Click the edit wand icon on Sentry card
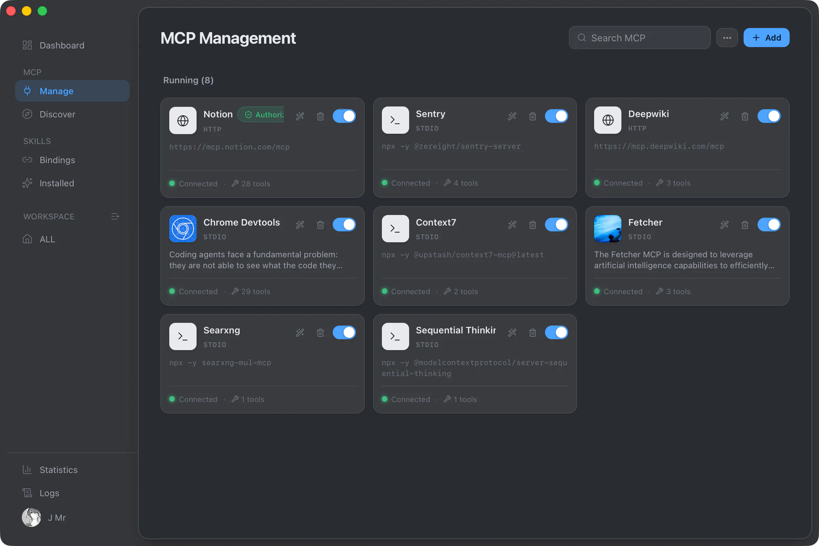819x546 pixels. point(512,116)
